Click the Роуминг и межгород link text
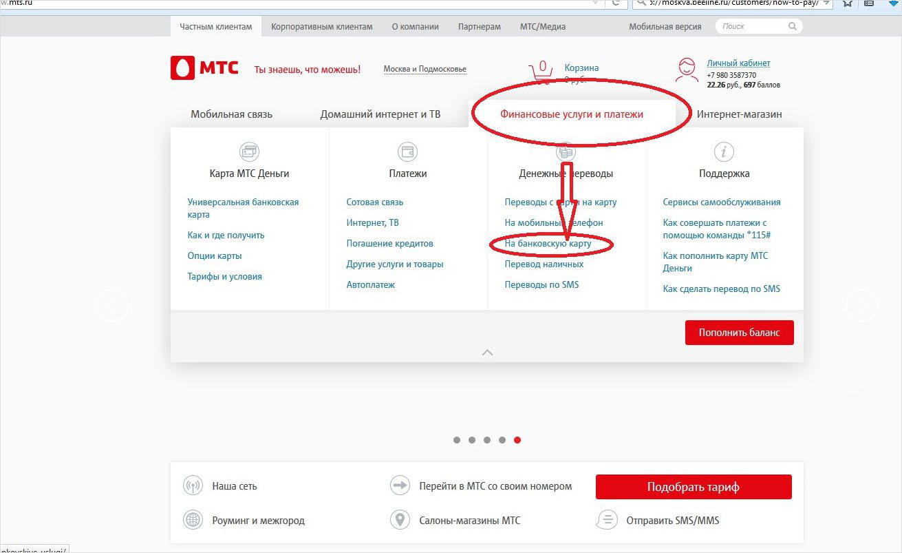Screen dimensions: 902x553 tap(258, 521)
